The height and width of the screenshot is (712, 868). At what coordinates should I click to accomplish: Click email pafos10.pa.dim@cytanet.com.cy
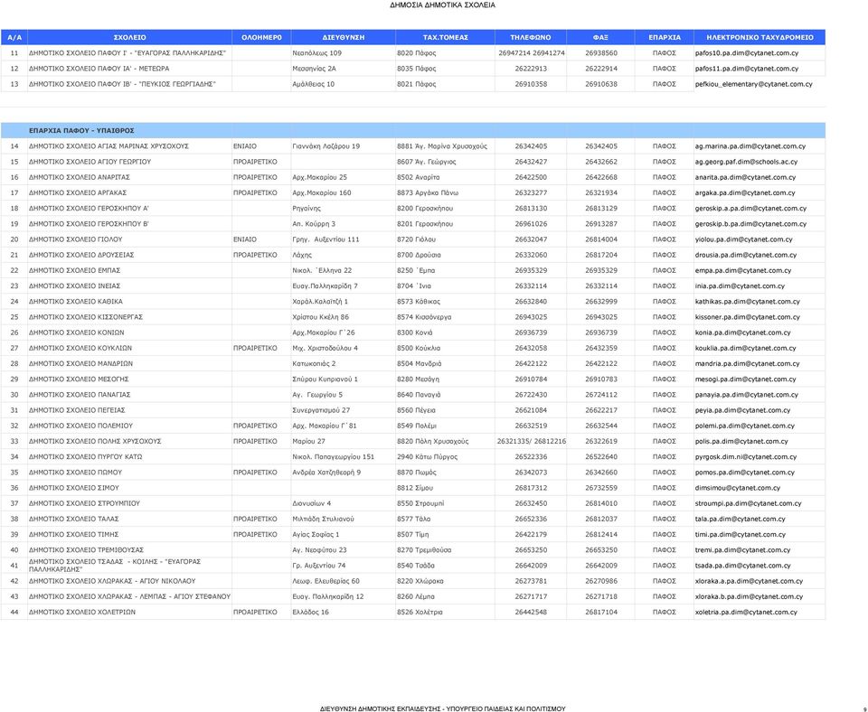coord(747,53)
